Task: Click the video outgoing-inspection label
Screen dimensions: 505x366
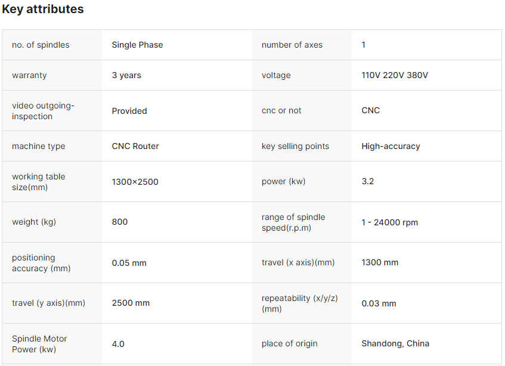Action: pos(43,111)
